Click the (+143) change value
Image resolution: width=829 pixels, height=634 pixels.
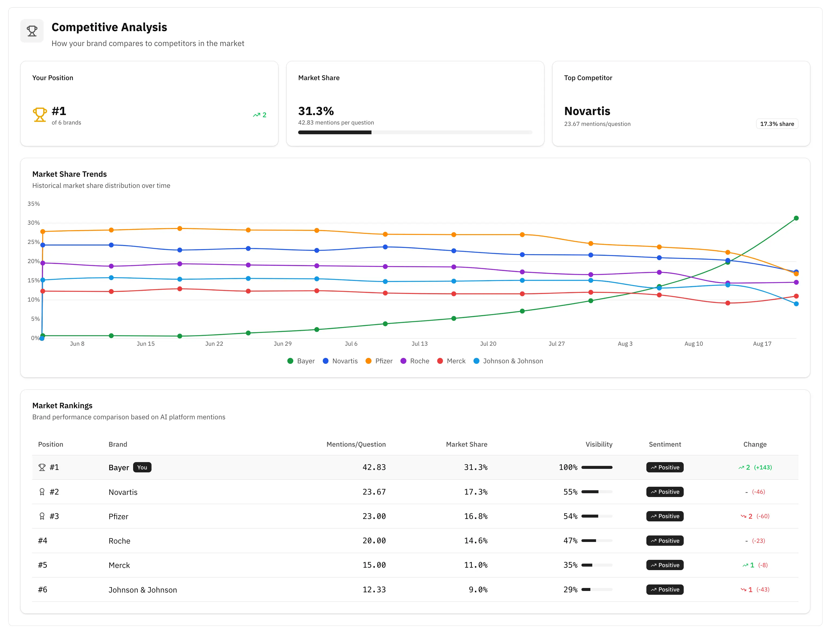pos(763,468)
